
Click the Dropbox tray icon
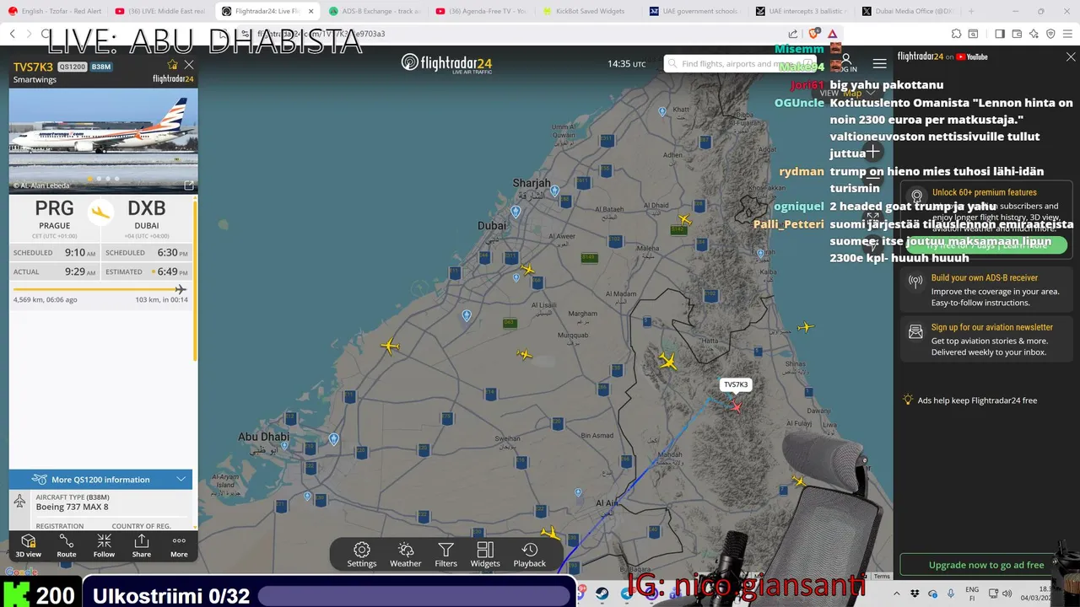pos(915,594)
